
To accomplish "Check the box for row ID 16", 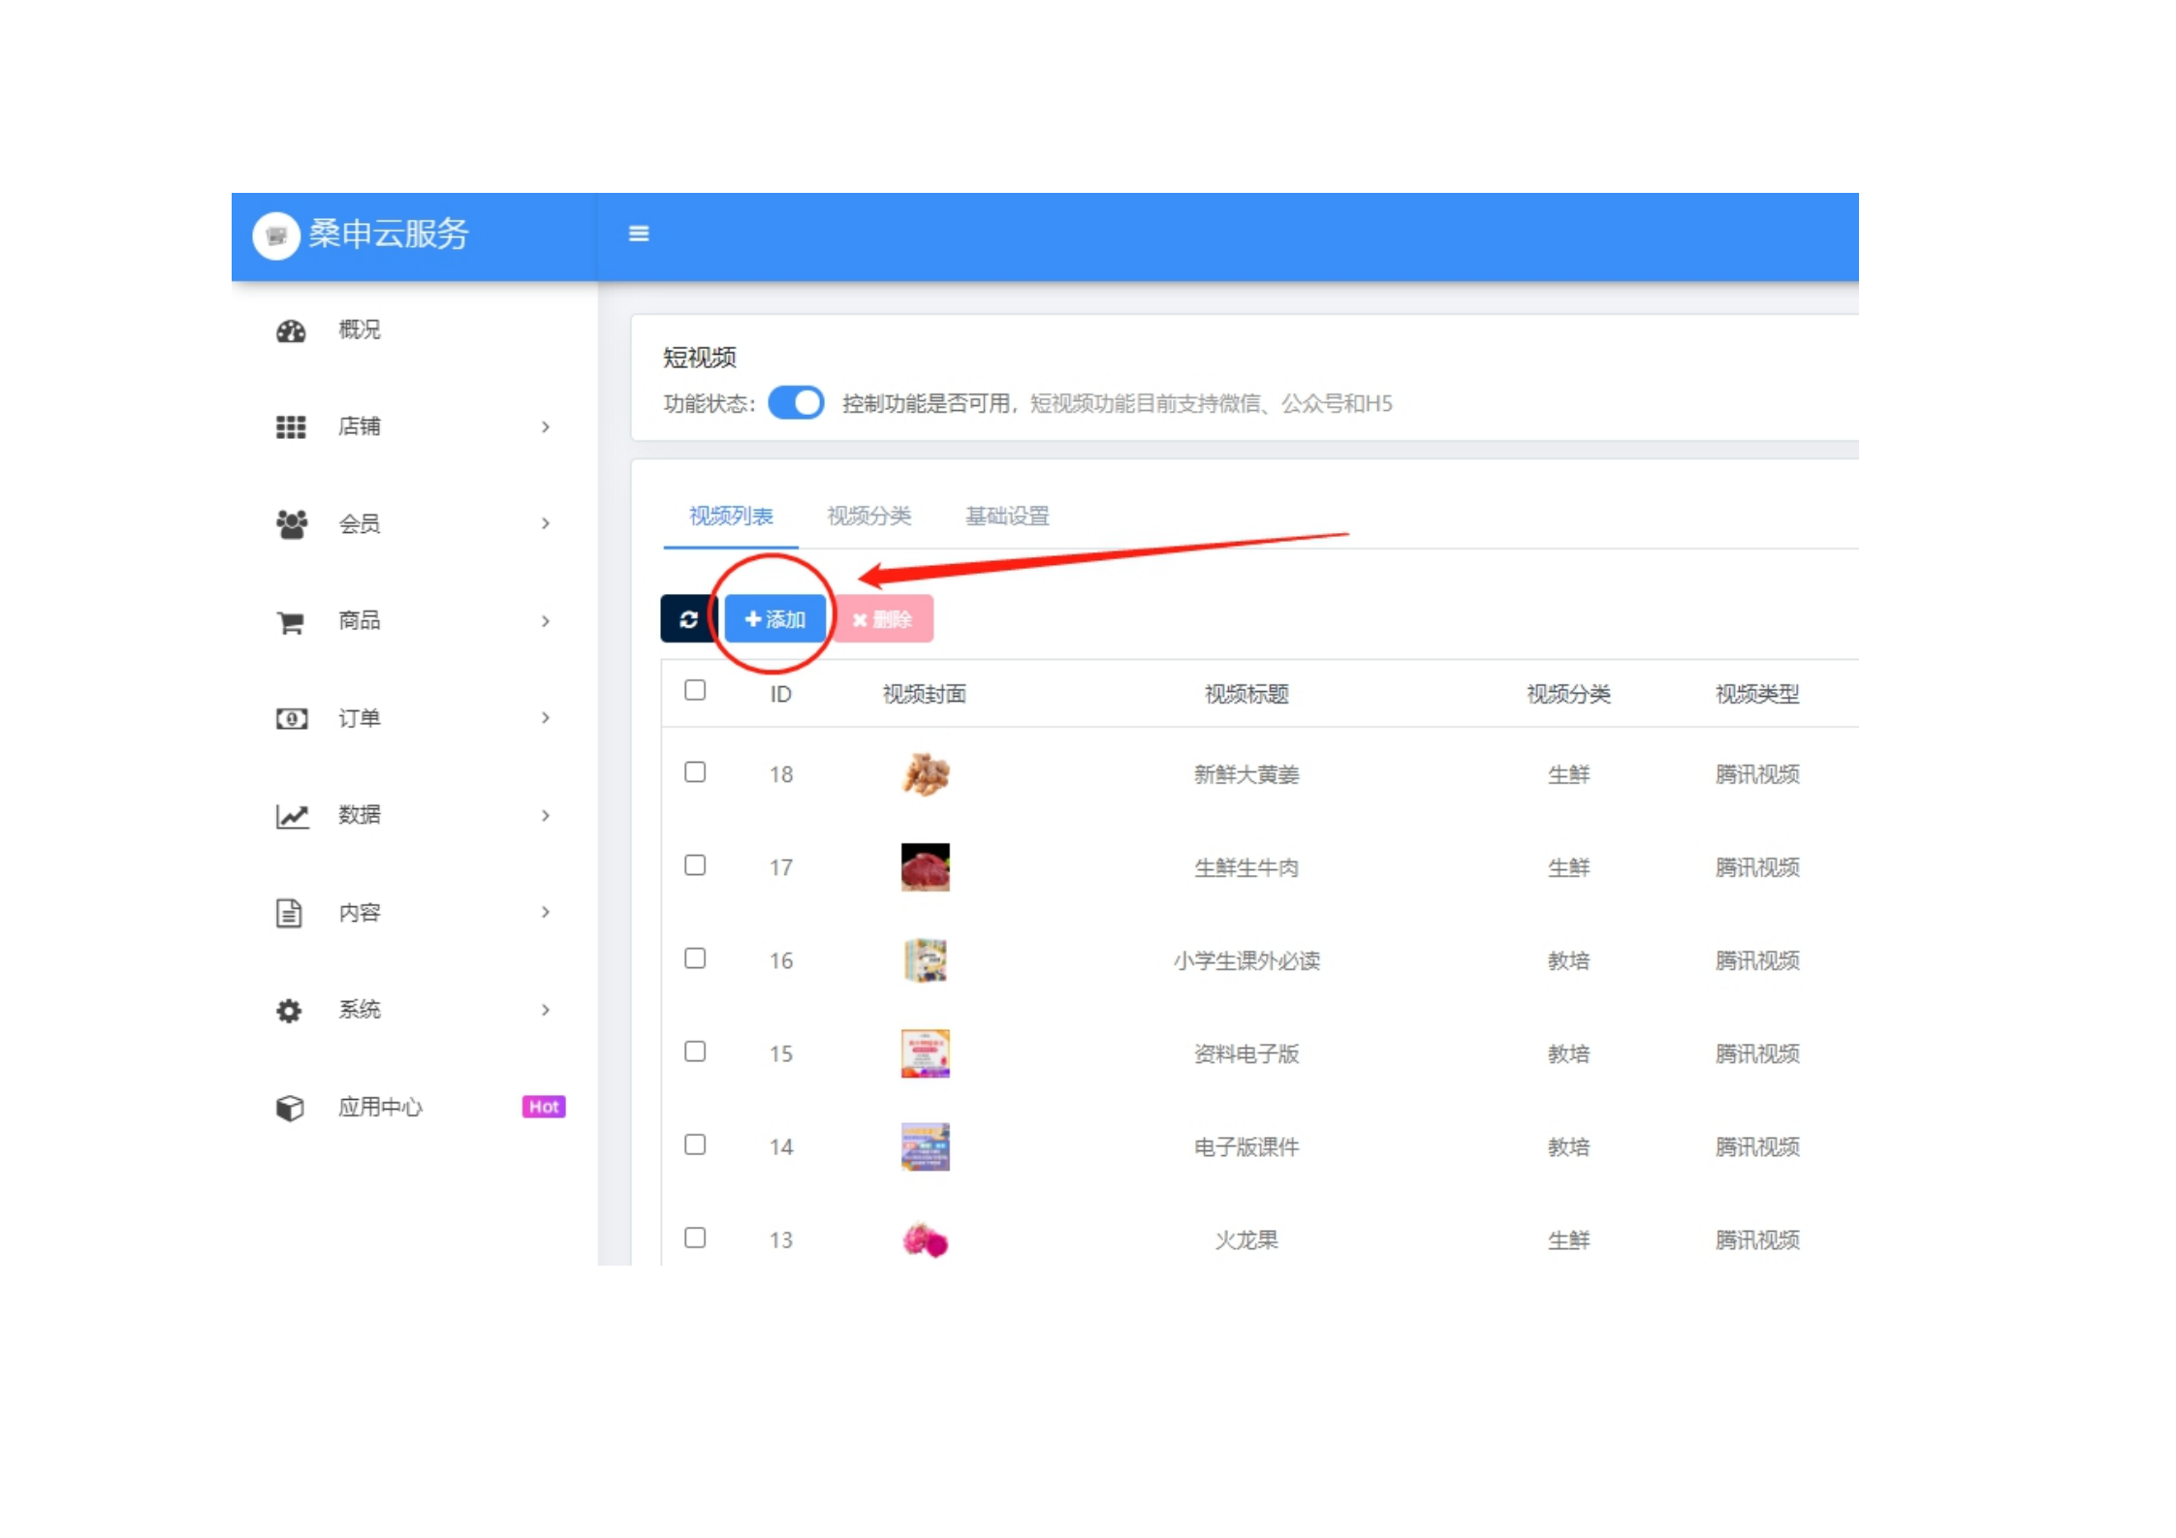I will [695, 958].
